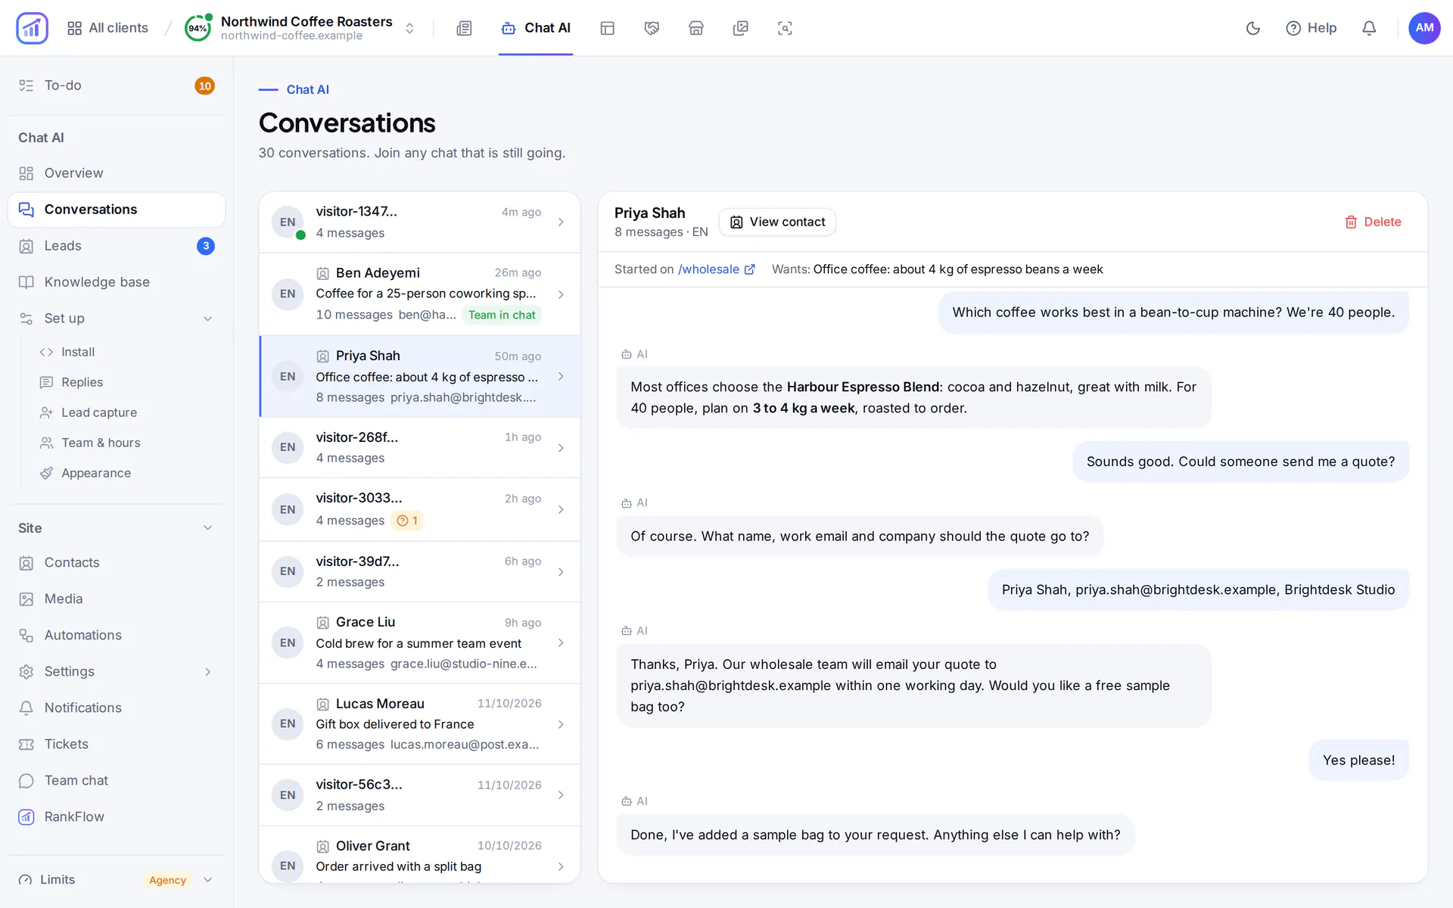1453x908 pixels.
Task: Open the Media library
Action: (117, 599)
